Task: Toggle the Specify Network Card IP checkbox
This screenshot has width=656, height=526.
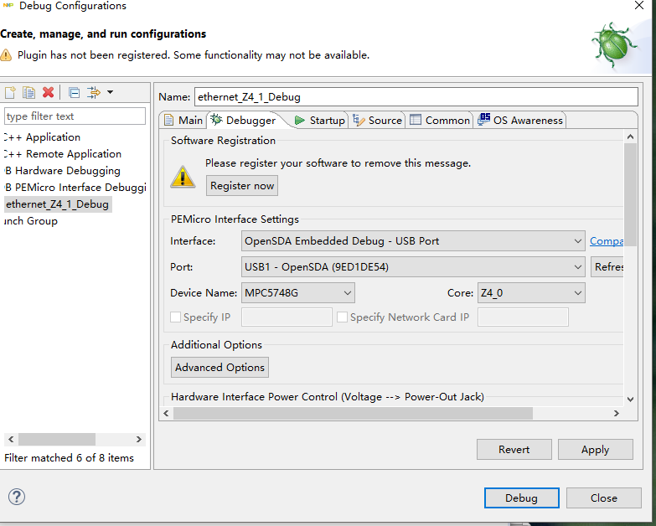Action: pos(343,317)
